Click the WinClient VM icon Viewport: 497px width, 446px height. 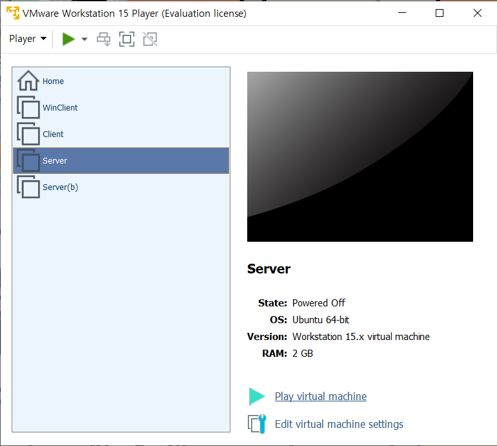coord(28,107)
